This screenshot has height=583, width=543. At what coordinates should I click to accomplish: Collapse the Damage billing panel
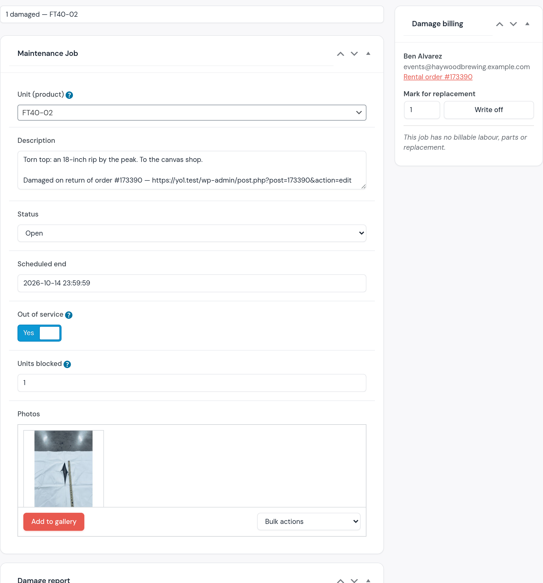tap(527, 24)
